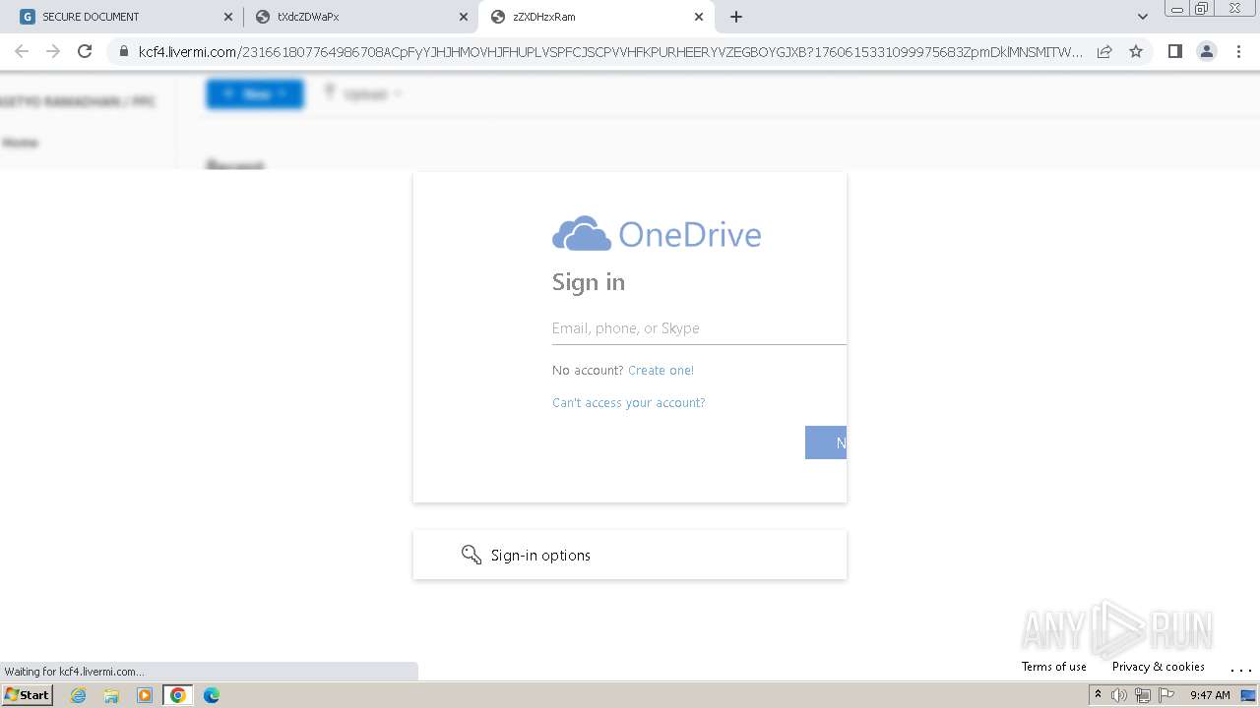
Task: View site security lock info
Action: click(124, 52)
